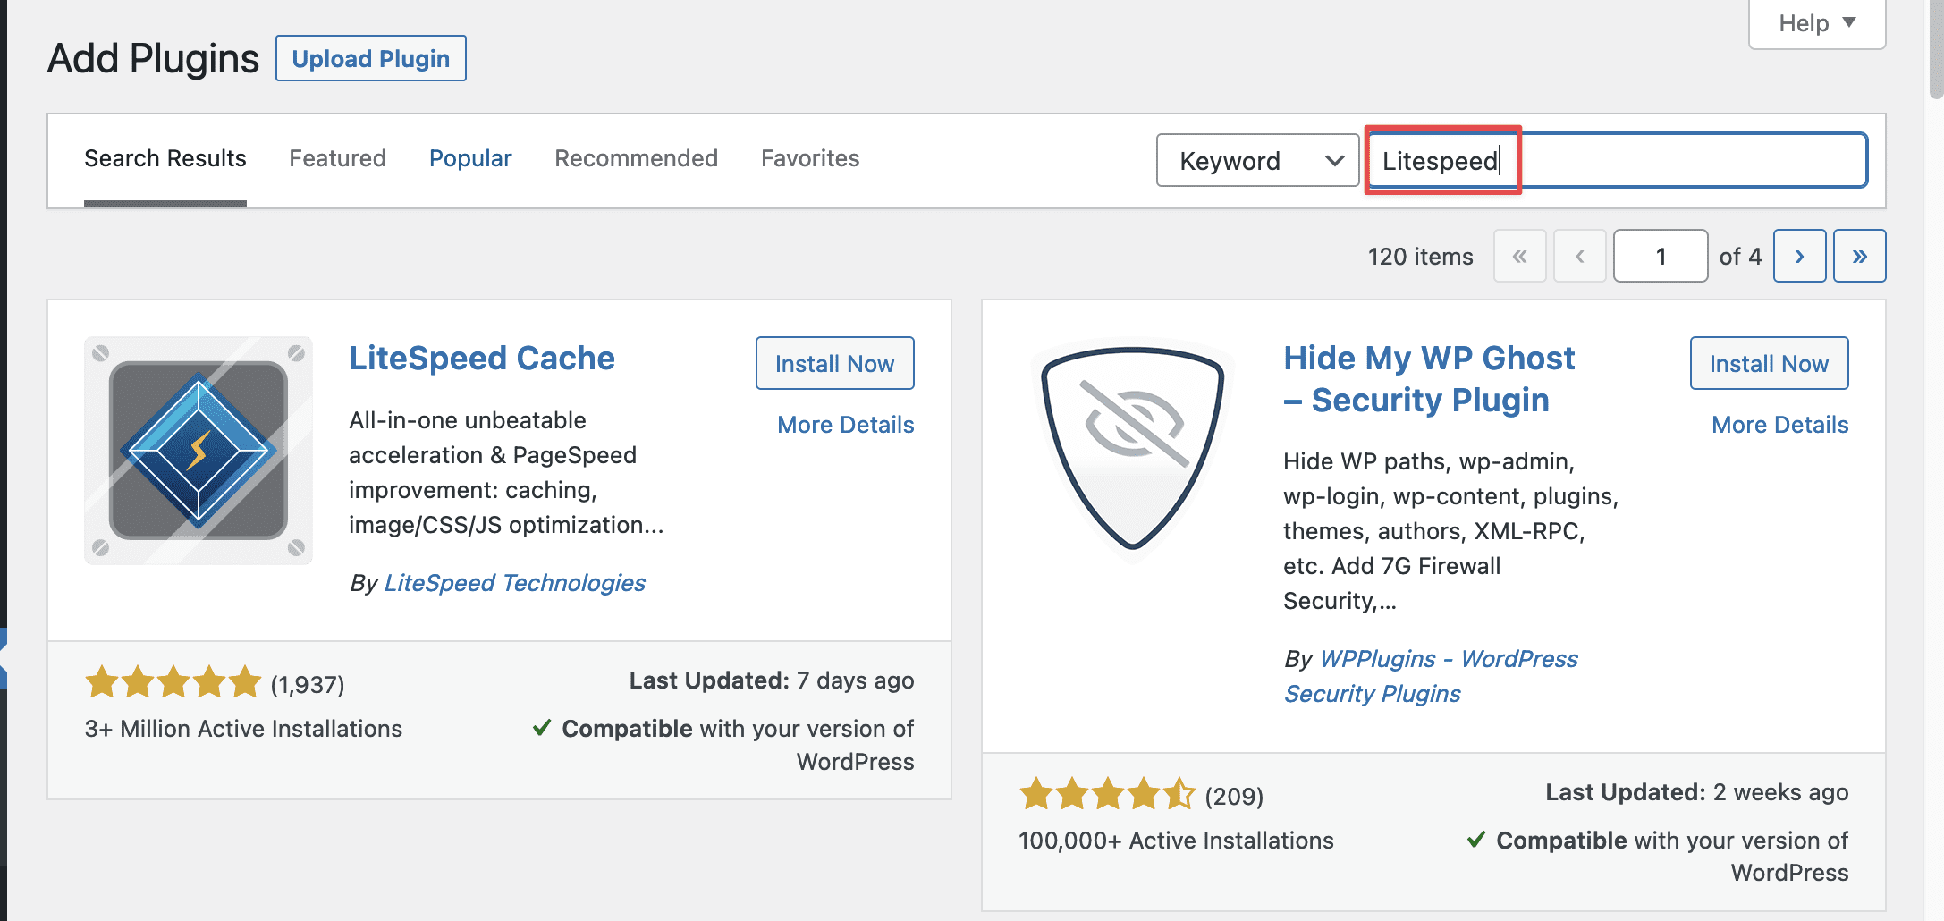Click the Hide My WP Ghost star rating

(1107, 794)
